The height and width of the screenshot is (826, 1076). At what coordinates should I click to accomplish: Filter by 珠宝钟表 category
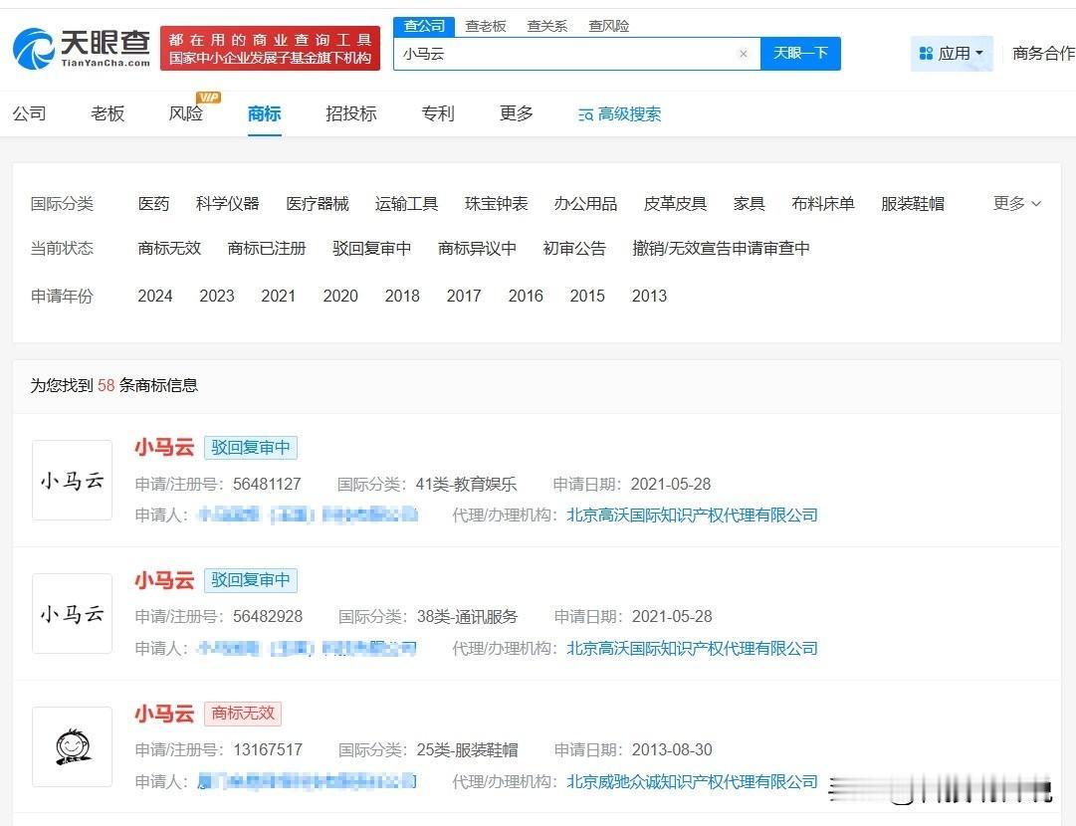[496, 204]
